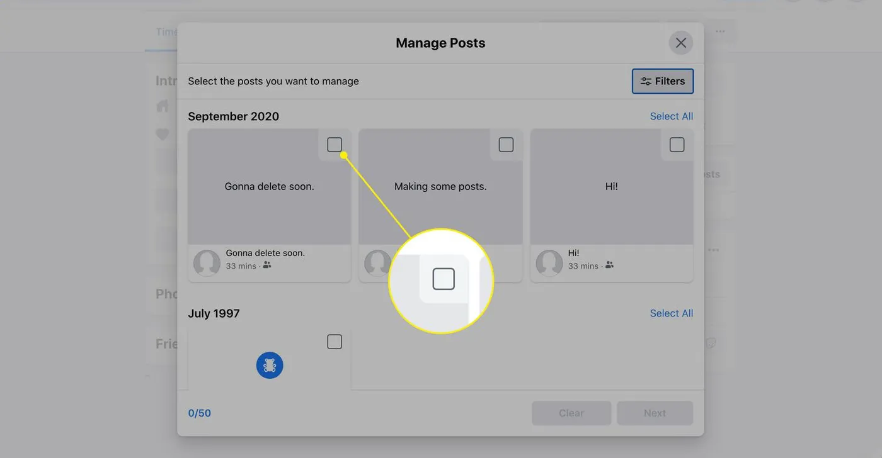
Task: Click the magnified checkbox inside the yellow circle
Action: 443,278
